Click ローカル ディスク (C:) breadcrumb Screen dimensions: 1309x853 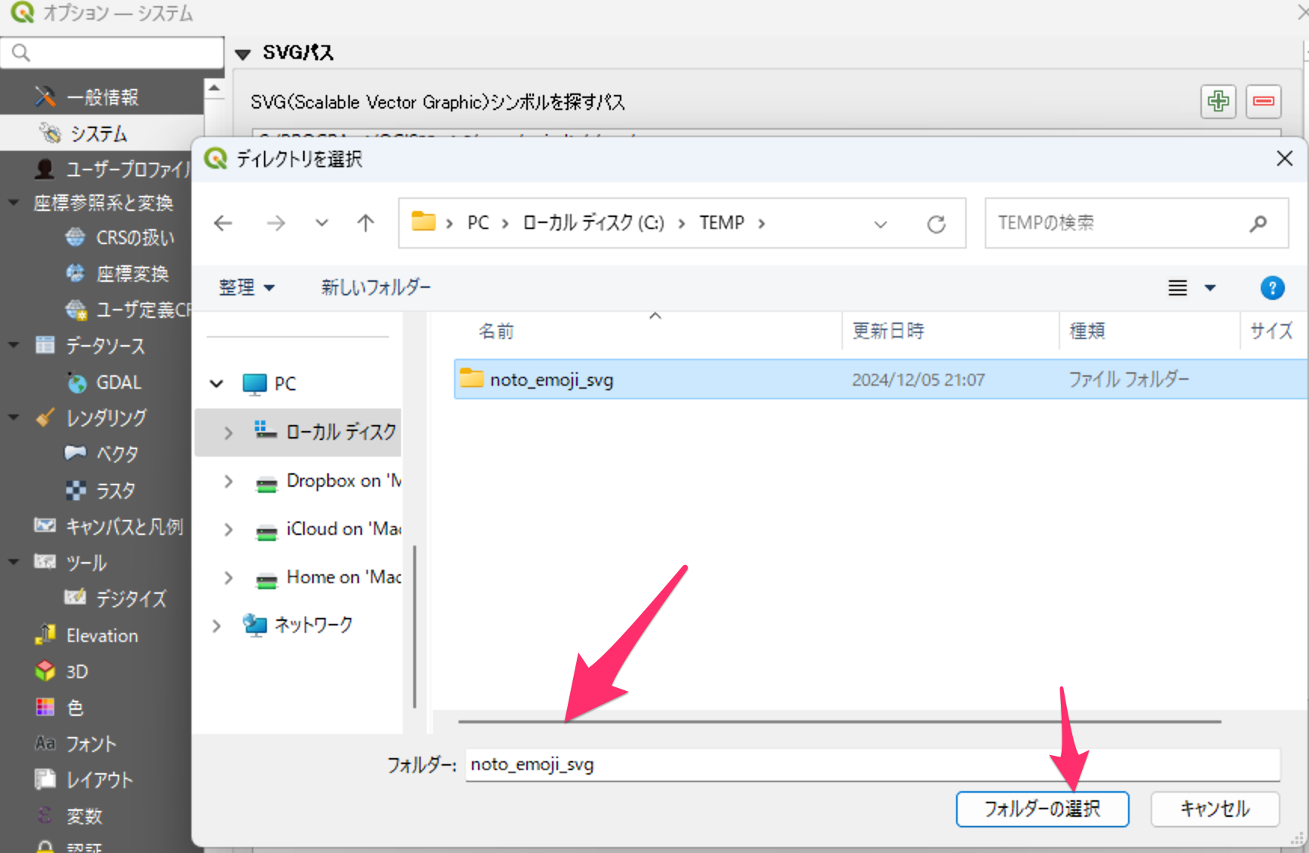593,223
